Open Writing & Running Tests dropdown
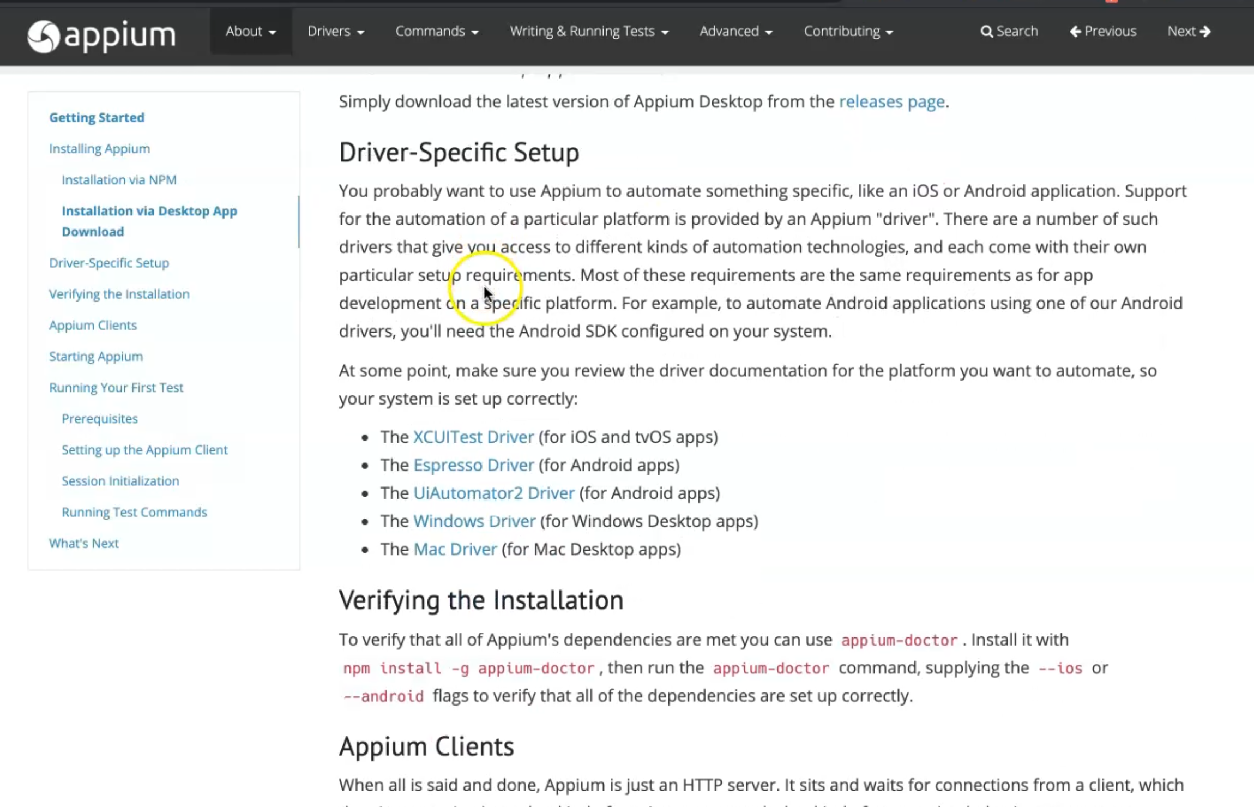Screen dimensions: 1254x807 pos(589,31)
